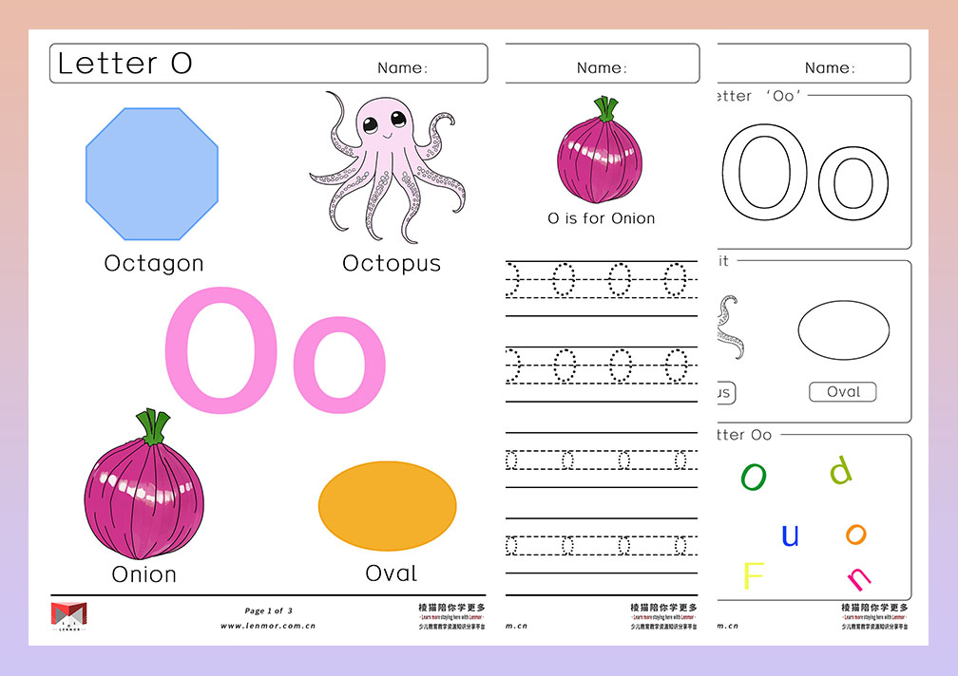Click the large onion above the 'Onion' label
Viewport: 958px width, 676px height.
coord(144,484)
